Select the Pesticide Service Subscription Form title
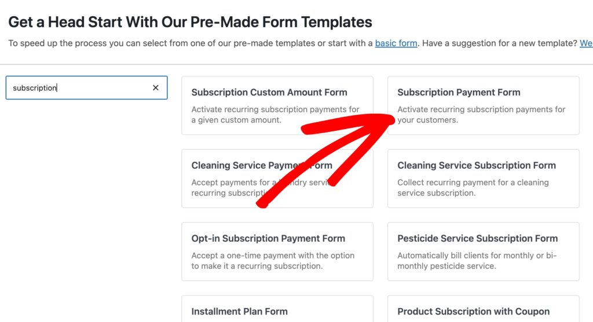The image size is (593, 322). tap(477, 238)
